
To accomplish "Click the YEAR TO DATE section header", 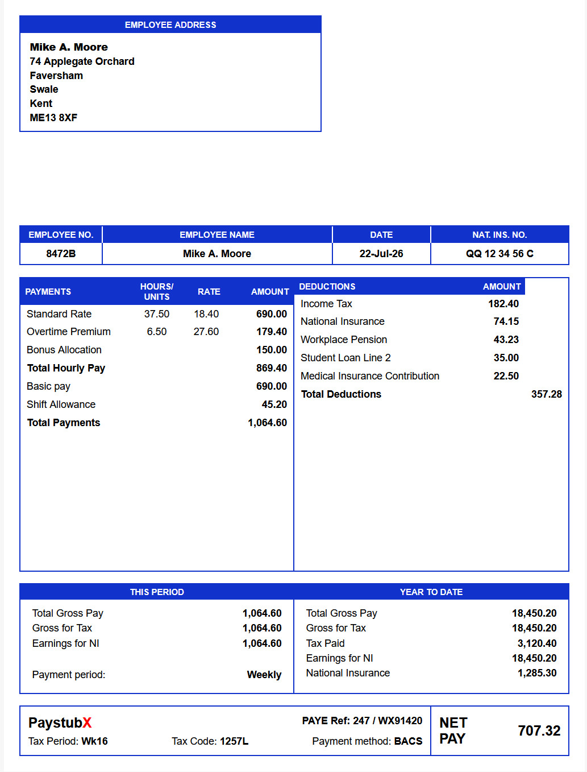I will coord(431,592).
